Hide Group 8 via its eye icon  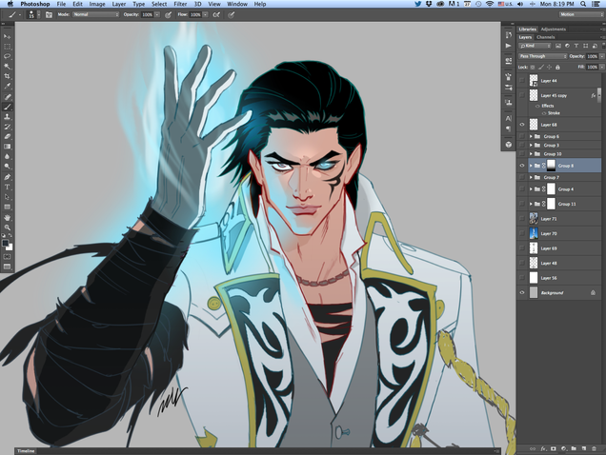coord(522,166)
